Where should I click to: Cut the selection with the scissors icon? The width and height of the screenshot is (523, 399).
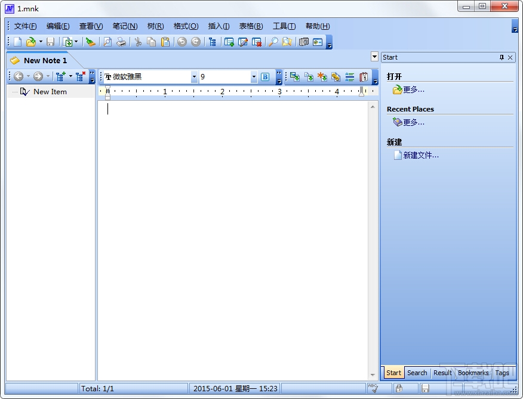pyautogui.click(x=138, y=42)
